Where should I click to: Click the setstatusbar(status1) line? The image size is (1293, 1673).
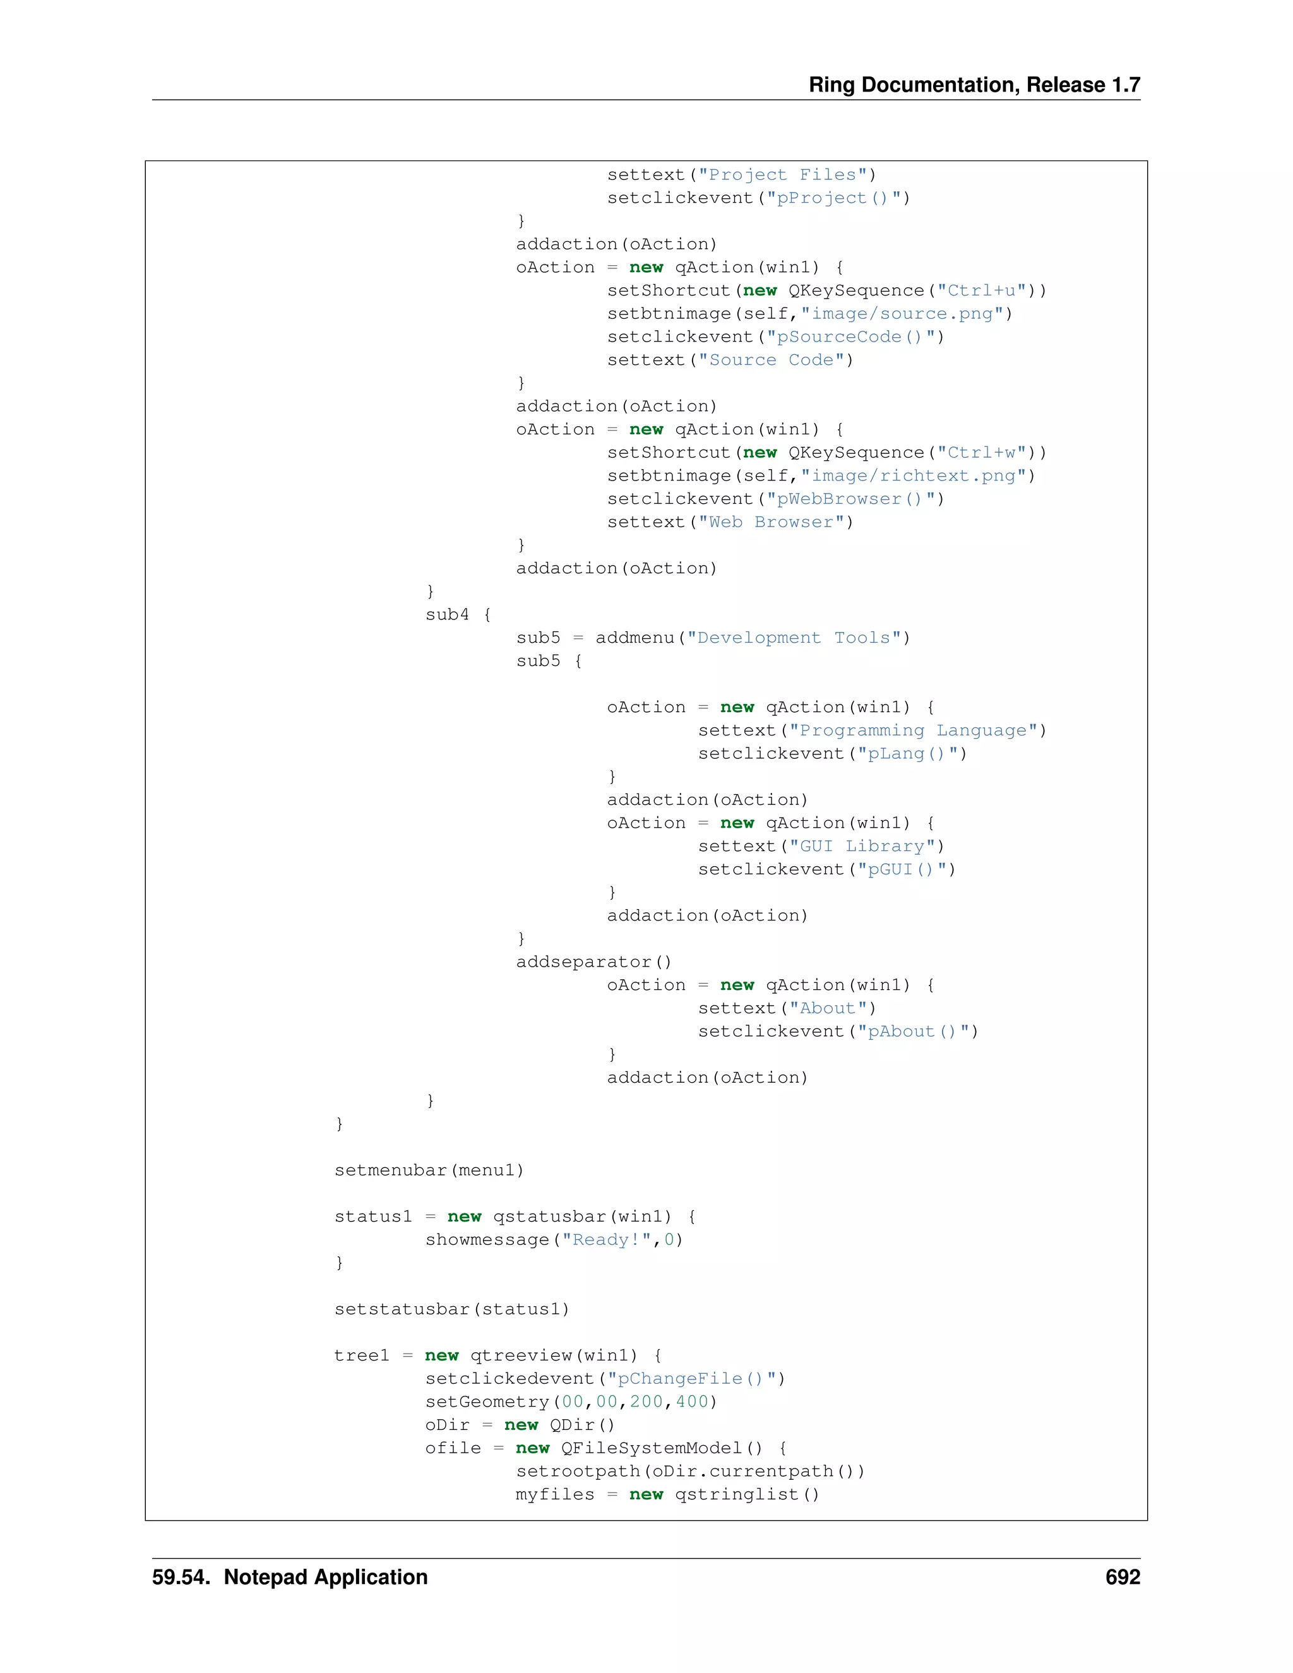point(452,1309)
